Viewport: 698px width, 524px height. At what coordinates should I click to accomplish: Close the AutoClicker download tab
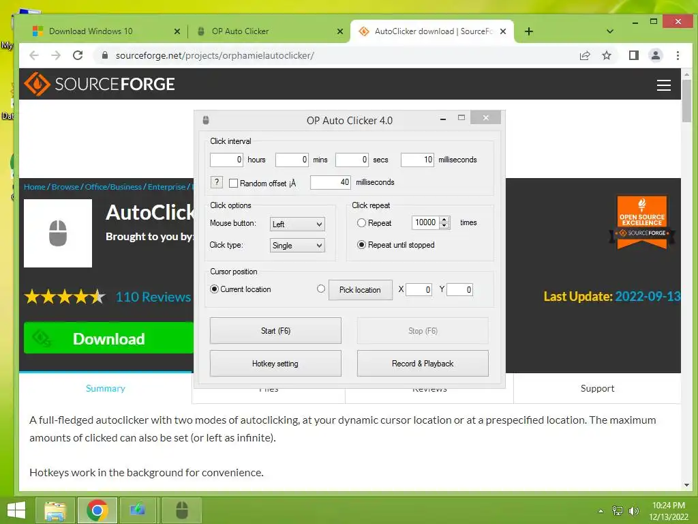point(503,31)
